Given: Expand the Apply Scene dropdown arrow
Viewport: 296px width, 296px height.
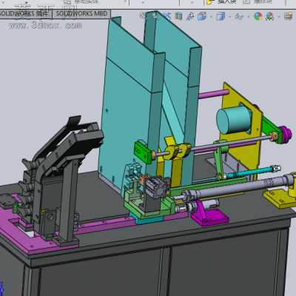Looking at the screenshot, I should point(279,17).
